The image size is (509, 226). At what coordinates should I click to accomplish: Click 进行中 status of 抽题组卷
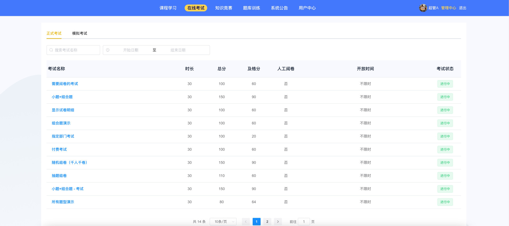[445, 176]
